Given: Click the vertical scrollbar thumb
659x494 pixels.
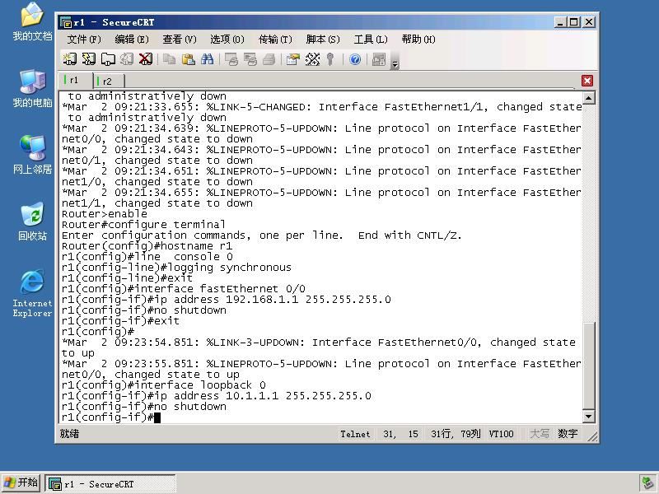Looking at the screenshot, I should tap(588, 366).
